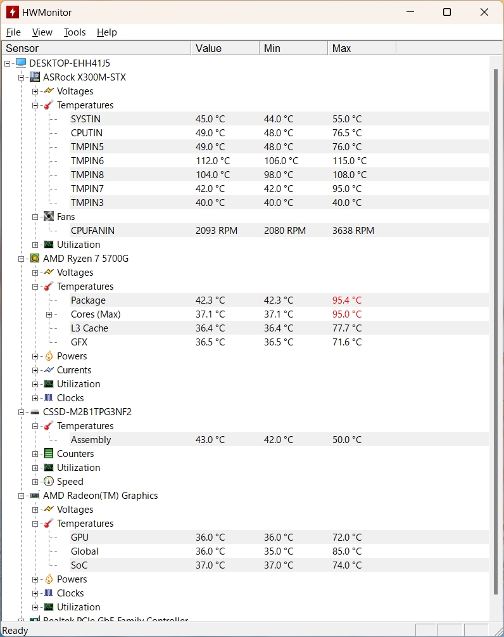Click the HWMonitor app icon in title bar
This screenshot has width=504, height=637.
pyautogui.click(x=12, y=12)
